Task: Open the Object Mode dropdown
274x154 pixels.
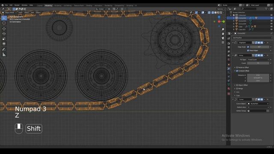Action: tap(9, 12)
